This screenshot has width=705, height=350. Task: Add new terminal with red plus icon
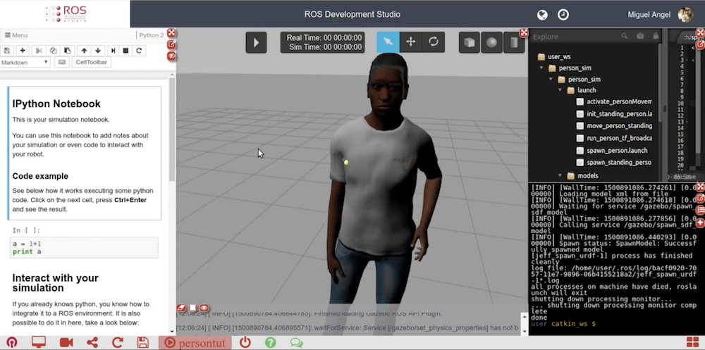701,223
